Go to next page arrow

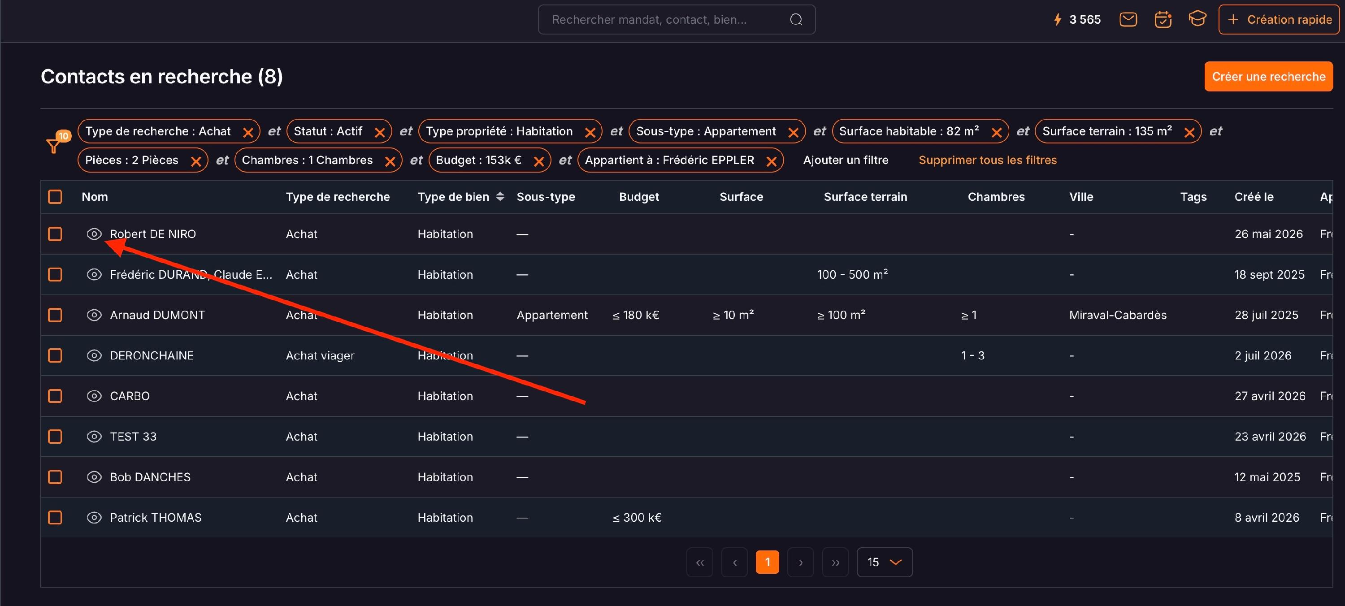[800, 562]
